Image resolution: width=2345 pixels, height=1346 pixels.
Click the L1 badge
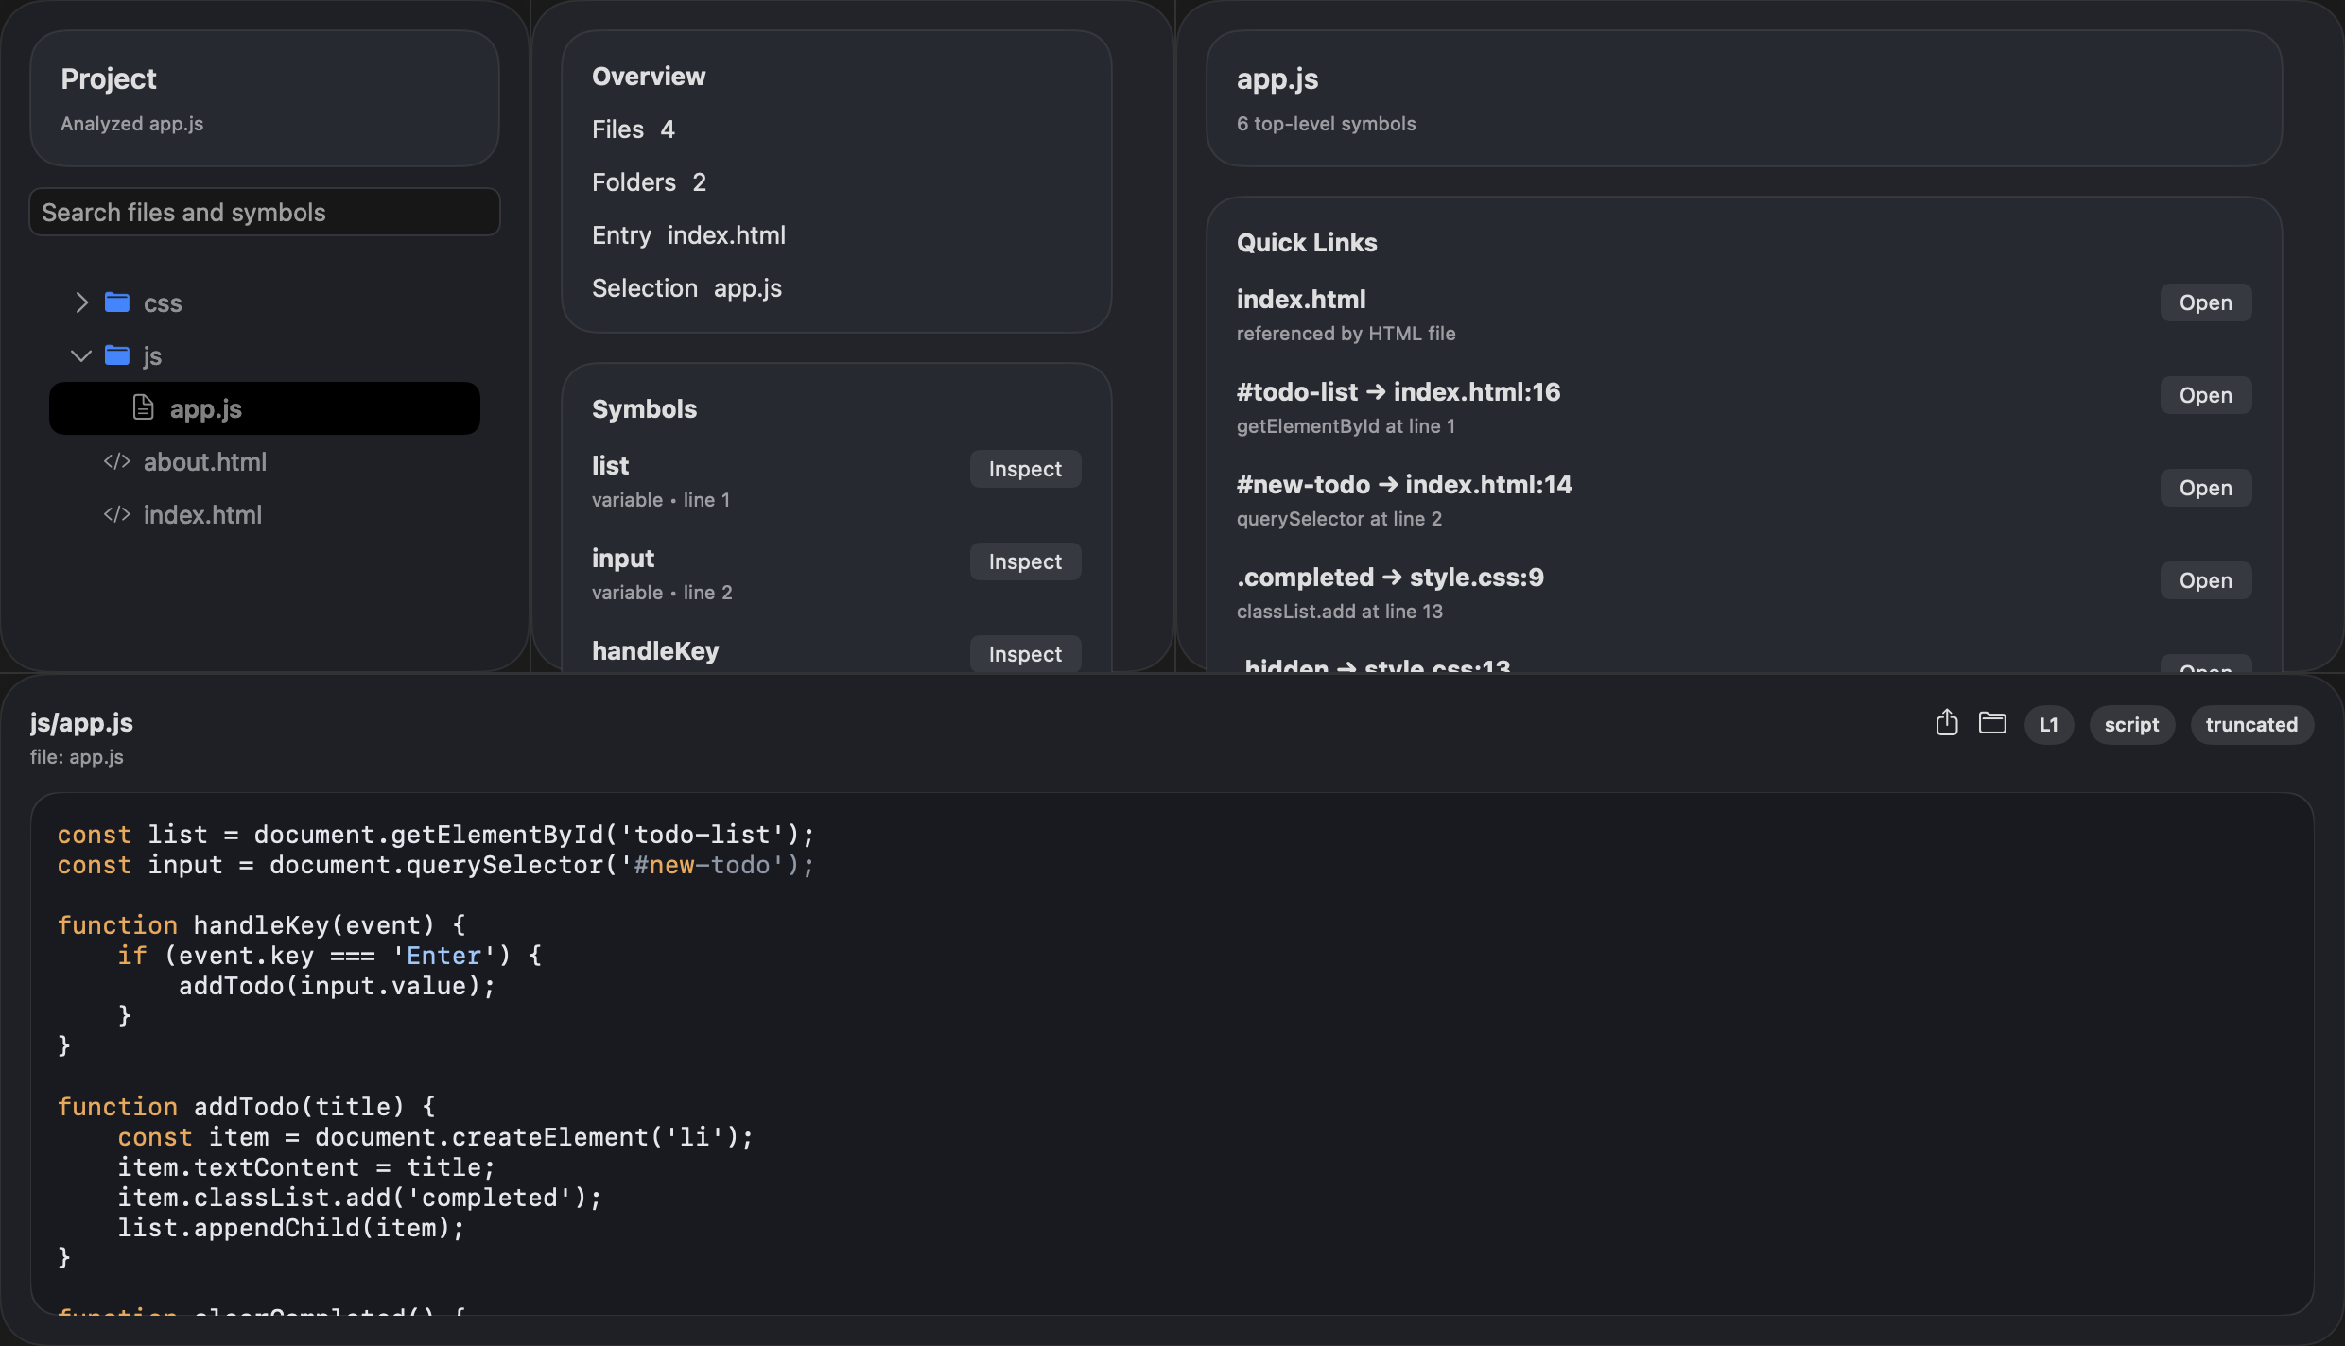tap(2049, 725)
